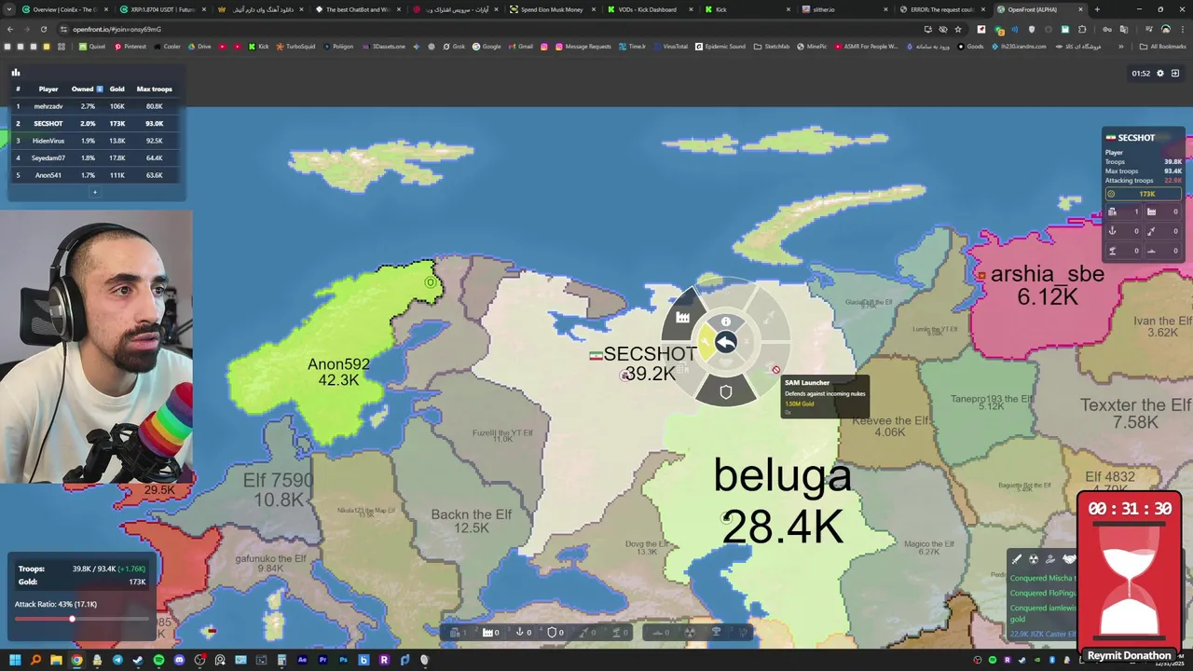Open Windows taskbar search
Screen dimensions: 1193x671
tap(35, 660)
